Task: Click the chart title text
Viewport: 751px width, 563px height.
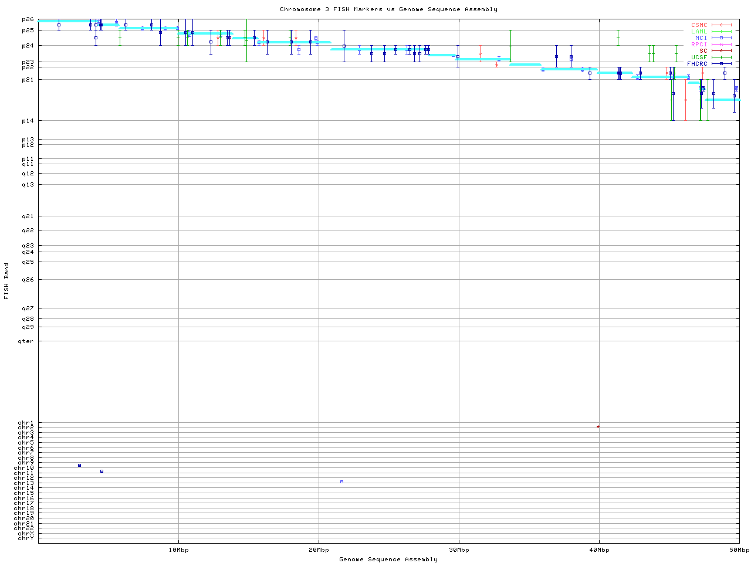Action: point(388,9)
